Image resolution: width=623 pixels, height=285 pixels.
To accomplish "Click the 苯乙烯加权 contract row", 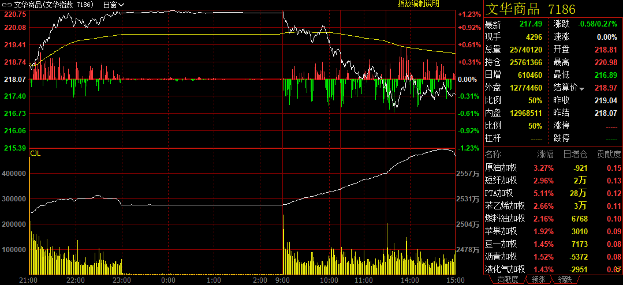I will 505,206.
